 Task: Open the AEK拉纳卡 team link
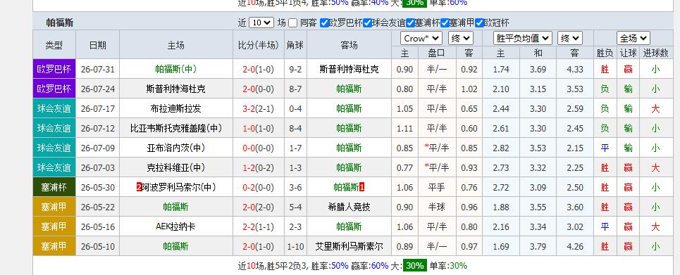tap(175, 226)
